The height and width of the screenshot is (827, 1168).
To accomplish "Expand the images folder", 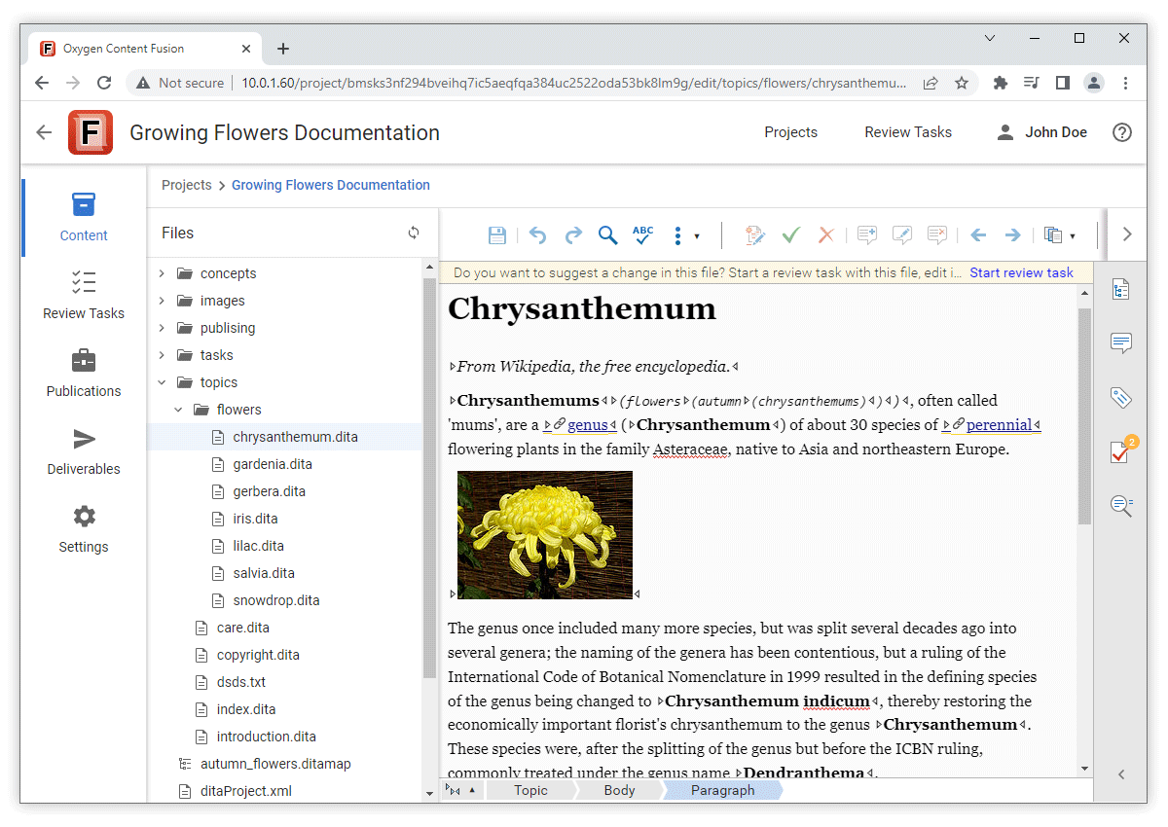I will pos(162,301).
